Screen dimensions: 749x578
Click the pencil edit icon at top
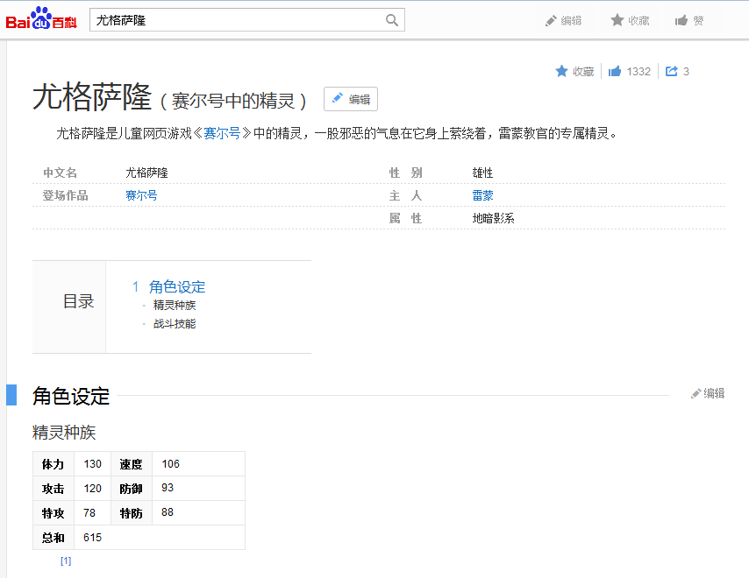[551, 19]
